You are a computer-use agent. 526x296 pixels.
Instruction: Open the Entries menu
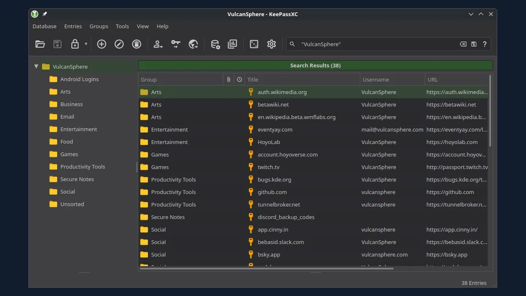coord(73,26)
